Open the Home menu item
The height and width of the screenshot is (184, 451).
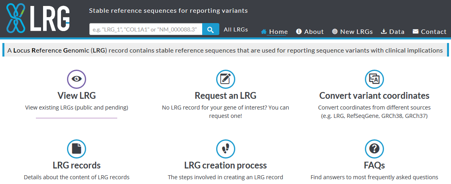(274, 32)
